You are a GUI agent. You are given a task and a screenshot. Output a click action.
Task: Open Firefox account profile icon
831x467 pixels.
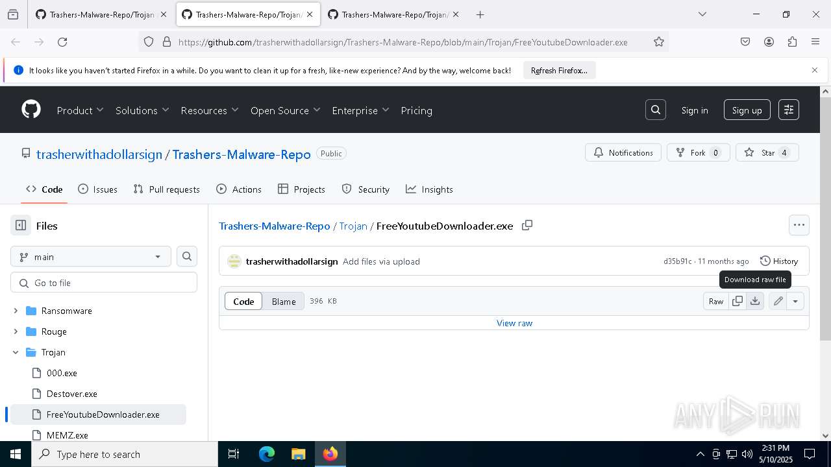(769, 42)
